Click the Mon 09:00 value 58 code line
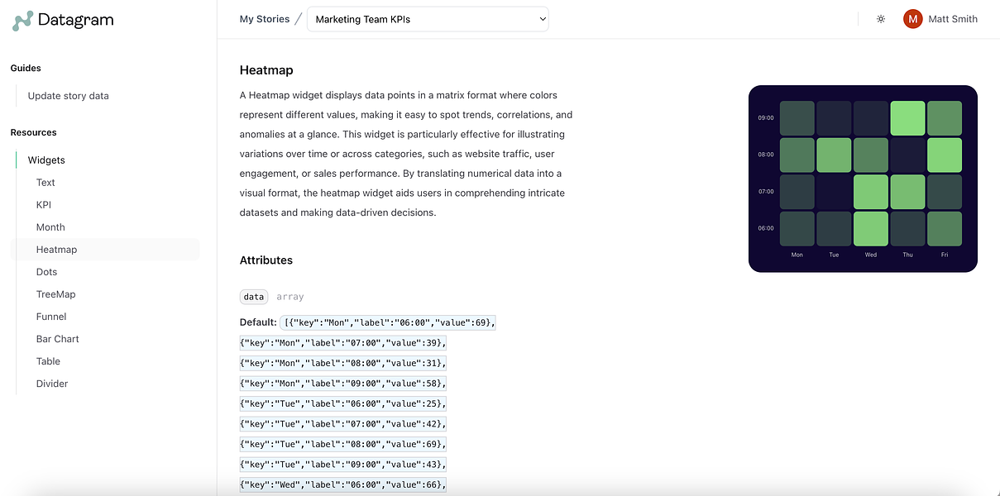Screen dimensions: 1000x496 coord(343,384)
